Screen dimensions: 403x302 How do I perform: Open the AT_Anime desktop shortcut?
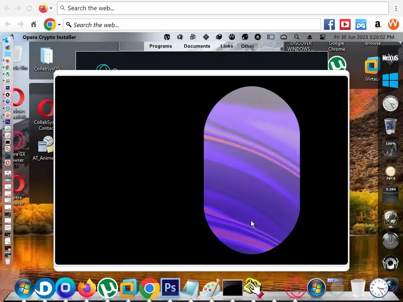[x=45, y=148]
